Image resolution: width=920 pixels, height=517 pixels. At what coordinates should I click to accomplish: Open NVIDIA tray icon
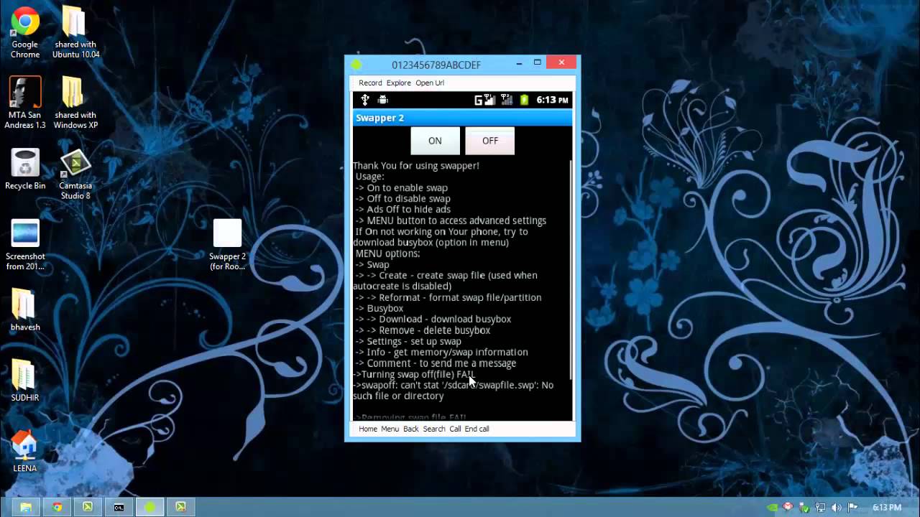click(x=773, y=507)
